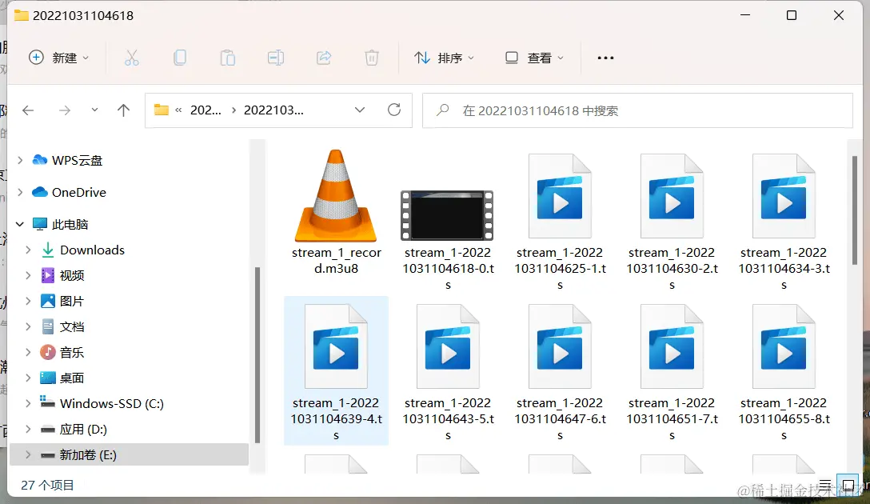Viewport: 870px width, 504px height.
Task: Select file stream_1-20221031104639-4.ts
Action: coord(336,370)
